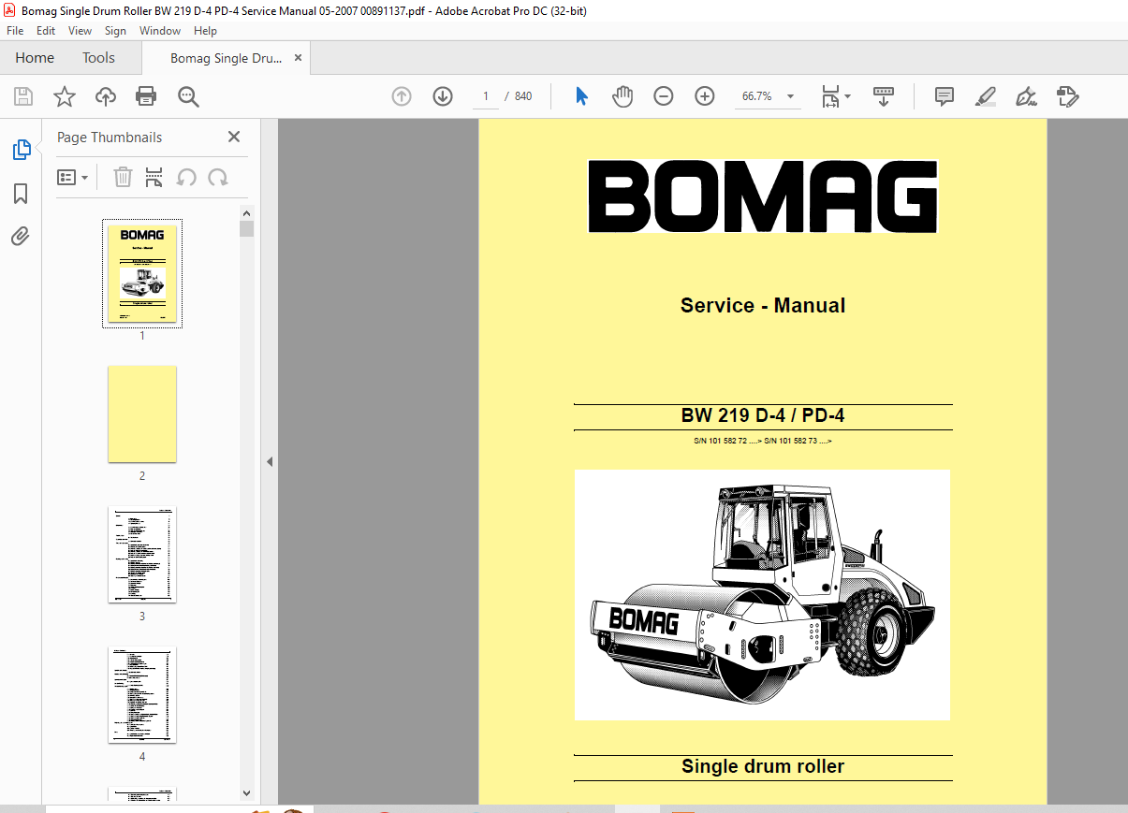The image size is (1128, 813).
Task: Select page 4 thumbnail
Action: pyautogui.click(x=142, y=695)
